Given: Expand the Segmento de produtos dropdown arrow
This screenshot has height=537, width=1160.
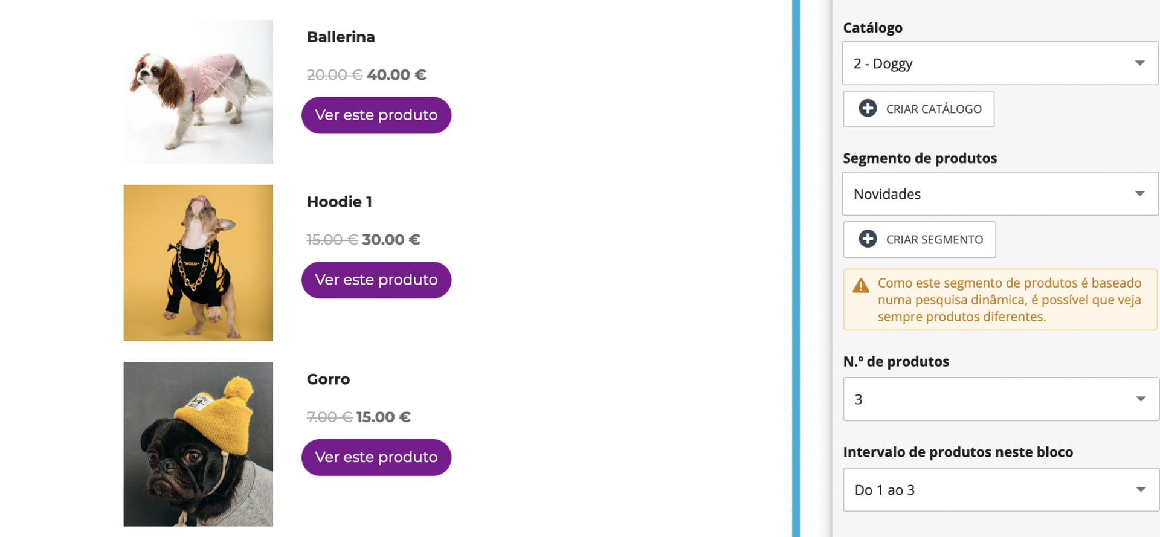Looking at the screenshot, I should coord(1139,194).
